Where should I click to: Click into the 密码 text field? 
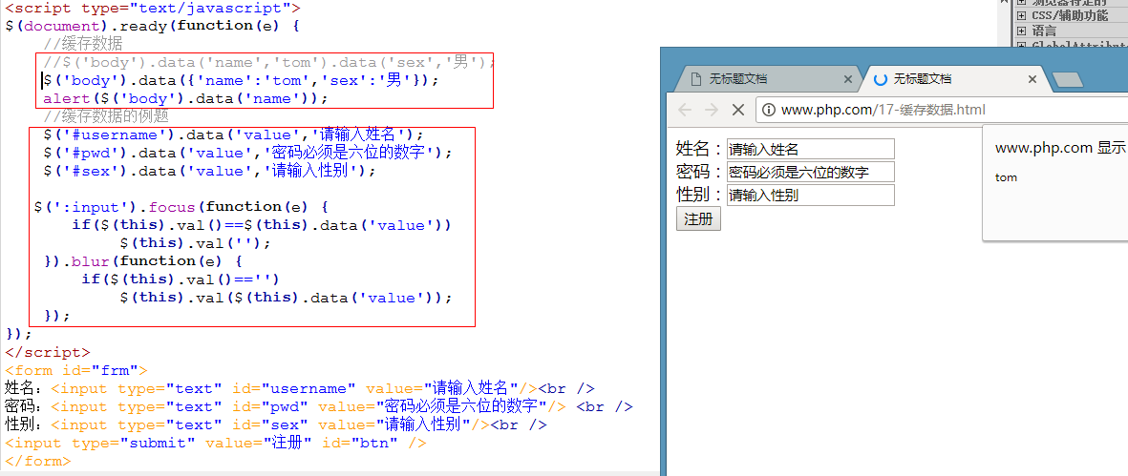click(x=810, y=172)
